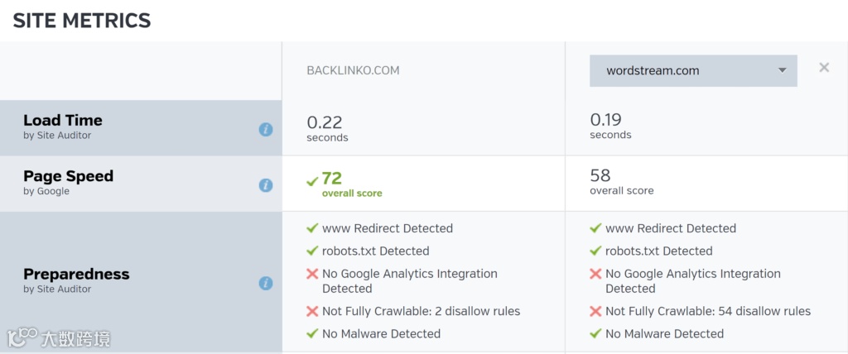Screen dimensions: 848x354
Task: Click wordstream's 58 overall score value
Action: (600, 175)
